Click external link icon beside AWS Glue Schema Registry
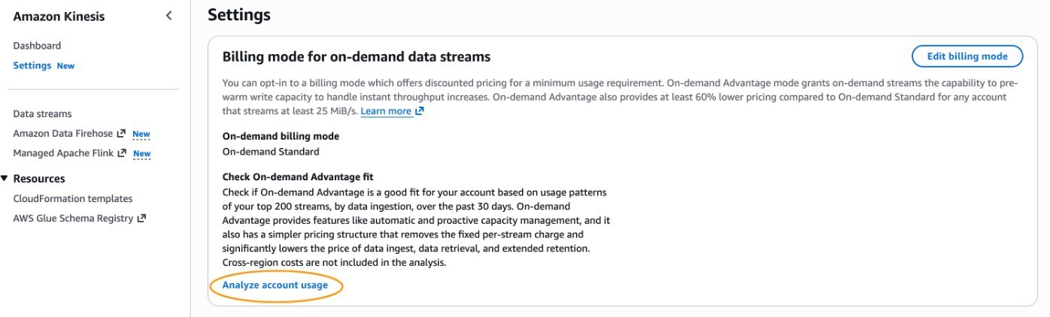Image resolution: width=1050 pixels, height=317 pixels. tap(141, 219)
